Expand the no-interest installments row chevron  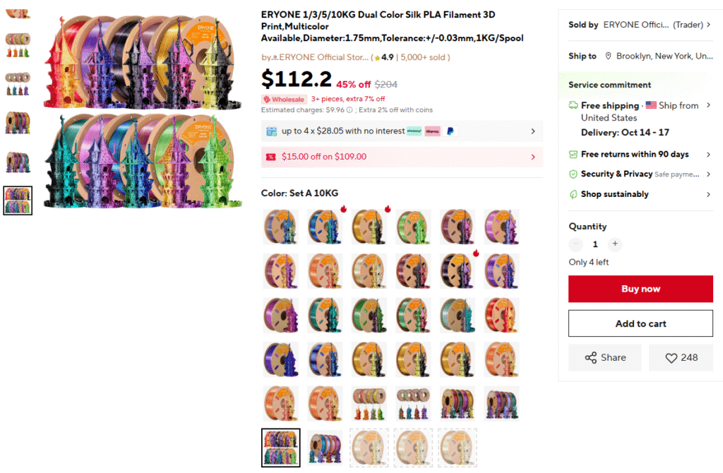point(533,131)
